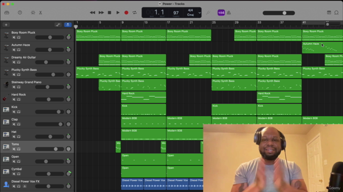Mute the Autumn Haze track
Screen dimensions: 343x192
tap(14, 50)
